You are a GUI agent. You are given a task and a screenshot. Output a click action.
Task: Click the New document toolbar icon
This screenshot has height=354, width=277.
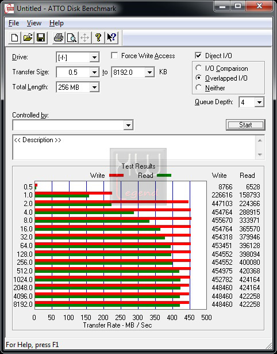14,37
